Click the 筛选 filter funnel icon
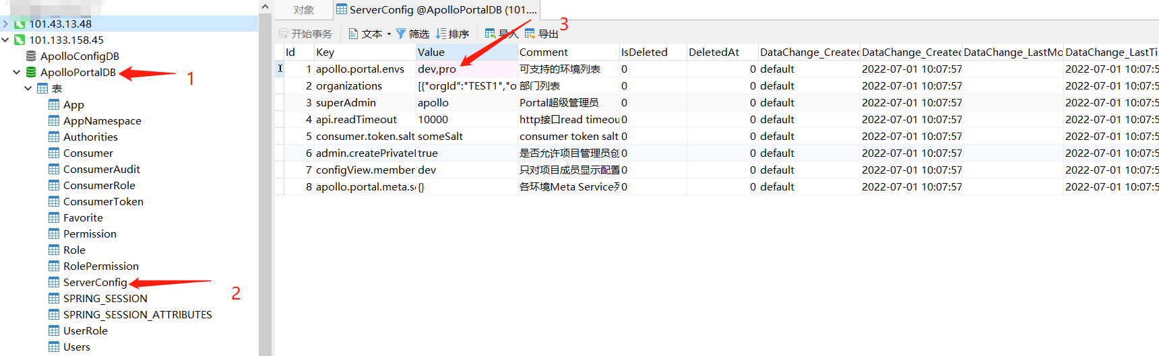This screenshot has width=1159, height=356. tap(401, 34)
